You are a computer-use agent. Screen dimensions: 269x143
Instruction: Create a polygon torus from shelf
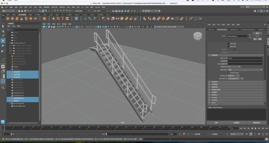click(x=26, y=18)
